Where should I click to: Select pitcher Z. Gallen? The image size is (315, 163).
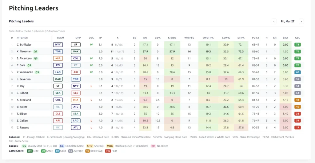[22, 120]
